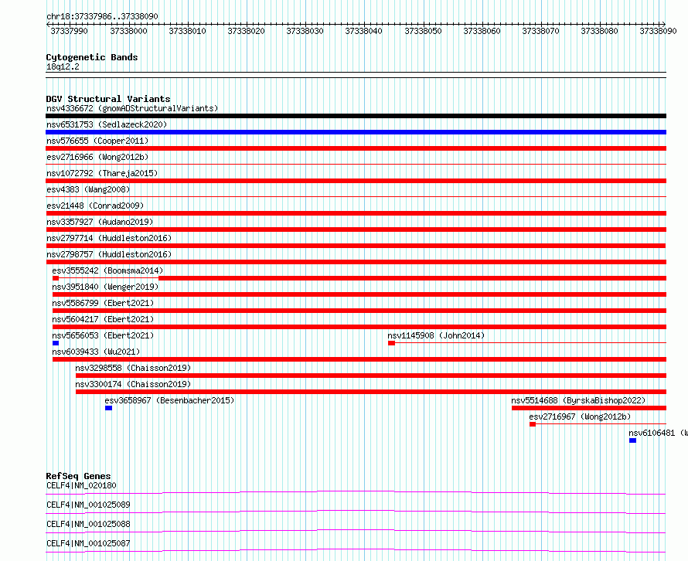Open esv2716967 (Wong2012b) variant
Image resolution: width=688 pixels, height=561 pixels.
(580, 416)
